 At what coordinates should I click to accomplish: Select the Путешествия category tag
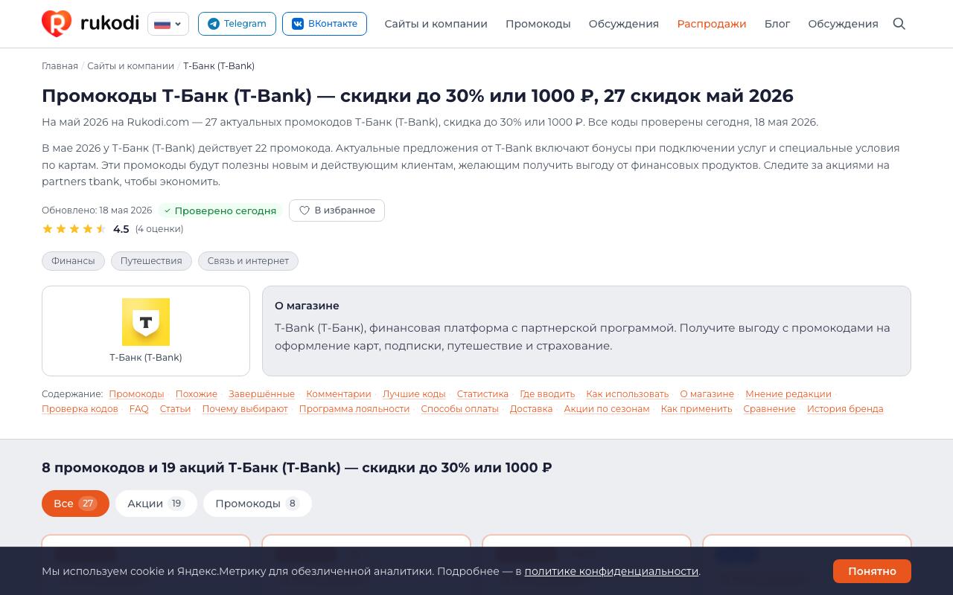(x=151, y=261)
